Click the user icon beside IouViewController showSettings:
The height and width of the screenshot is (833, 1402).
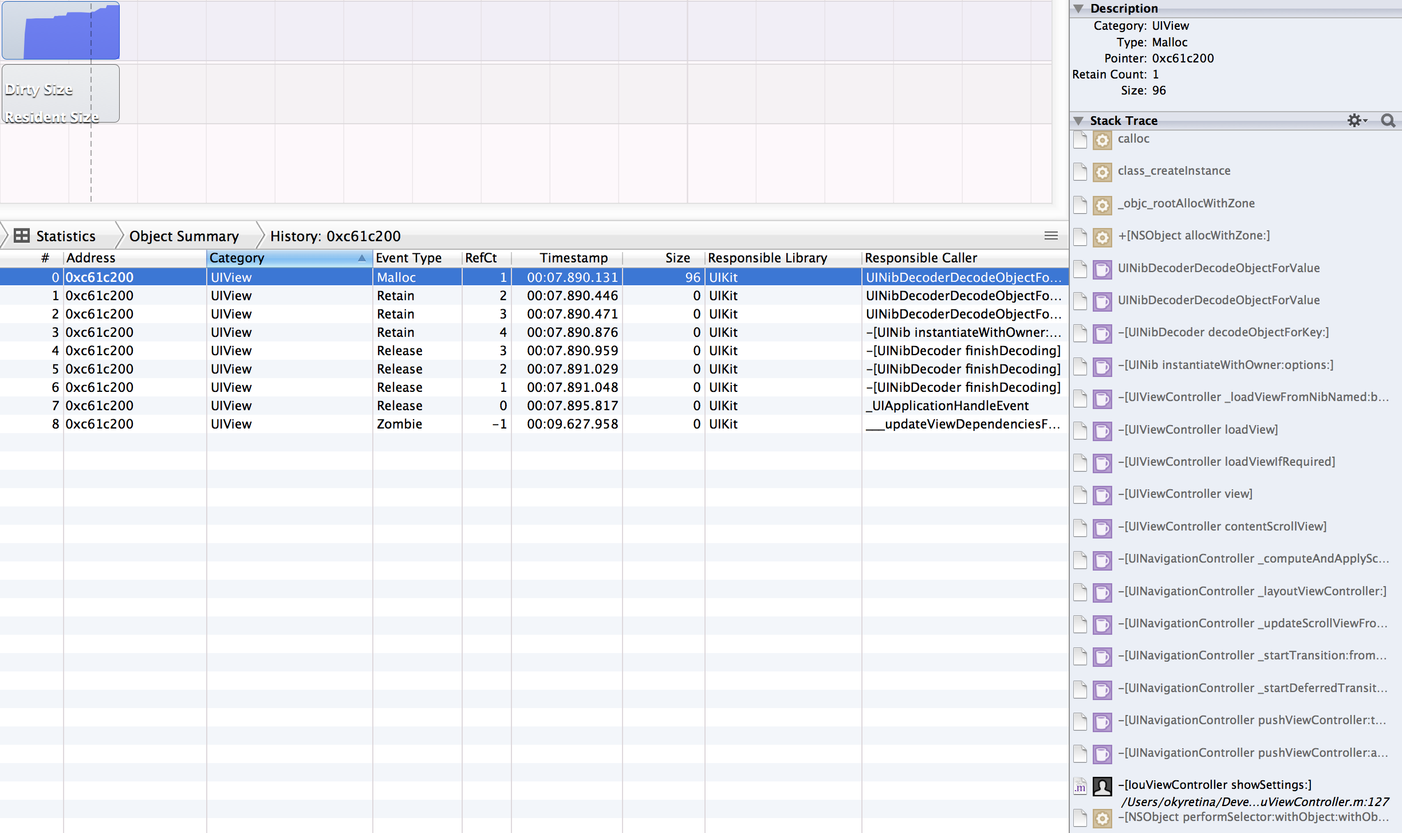point(1102,786)
